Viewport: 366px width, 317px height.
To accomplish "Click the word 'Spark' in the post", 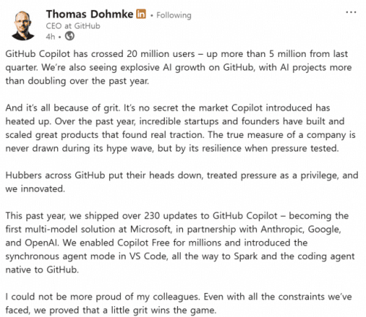I will 246,256.
